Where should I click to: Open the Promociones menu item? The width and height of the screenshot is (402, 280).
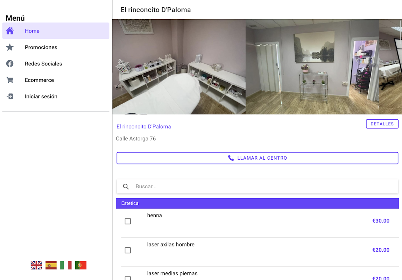click(56, 47)
